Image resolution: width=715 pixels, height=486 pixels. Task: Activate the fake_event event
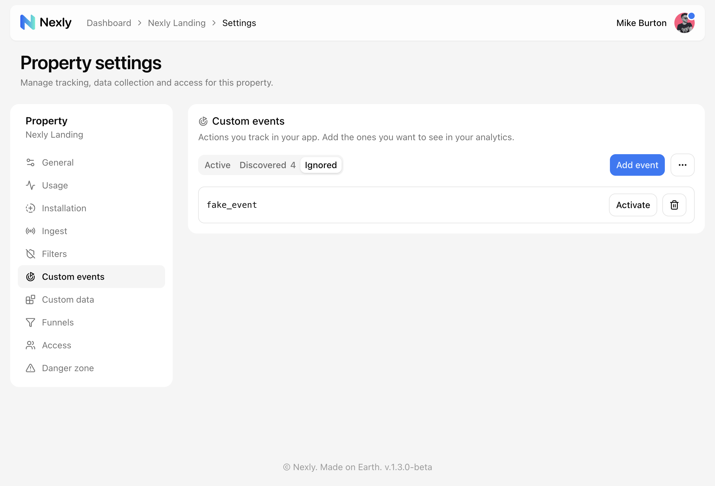pyautogui.click(x=633, y=205)
